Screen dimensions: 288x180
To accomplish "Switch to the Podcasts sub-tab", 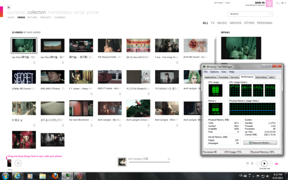I will (46, 18).
